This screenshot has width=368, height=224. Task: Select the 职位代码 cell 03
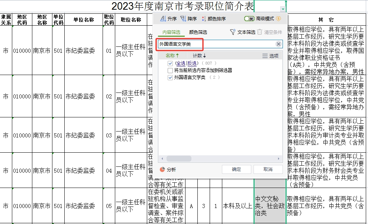point(109,135)
